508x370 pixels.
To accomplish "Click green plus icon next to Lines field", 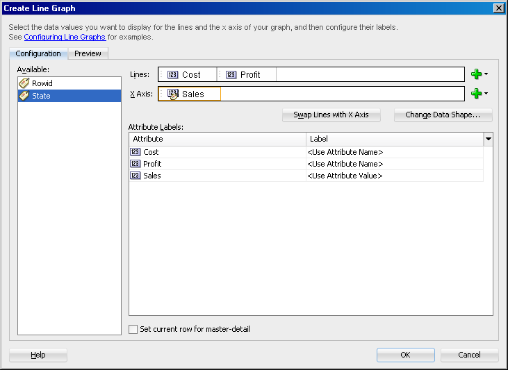I will click(x=476, y=74).
